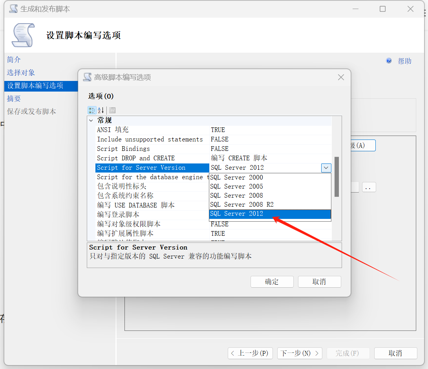Select SQL Server 2005 from the list

pyautogui.click(x=270, y=187)
